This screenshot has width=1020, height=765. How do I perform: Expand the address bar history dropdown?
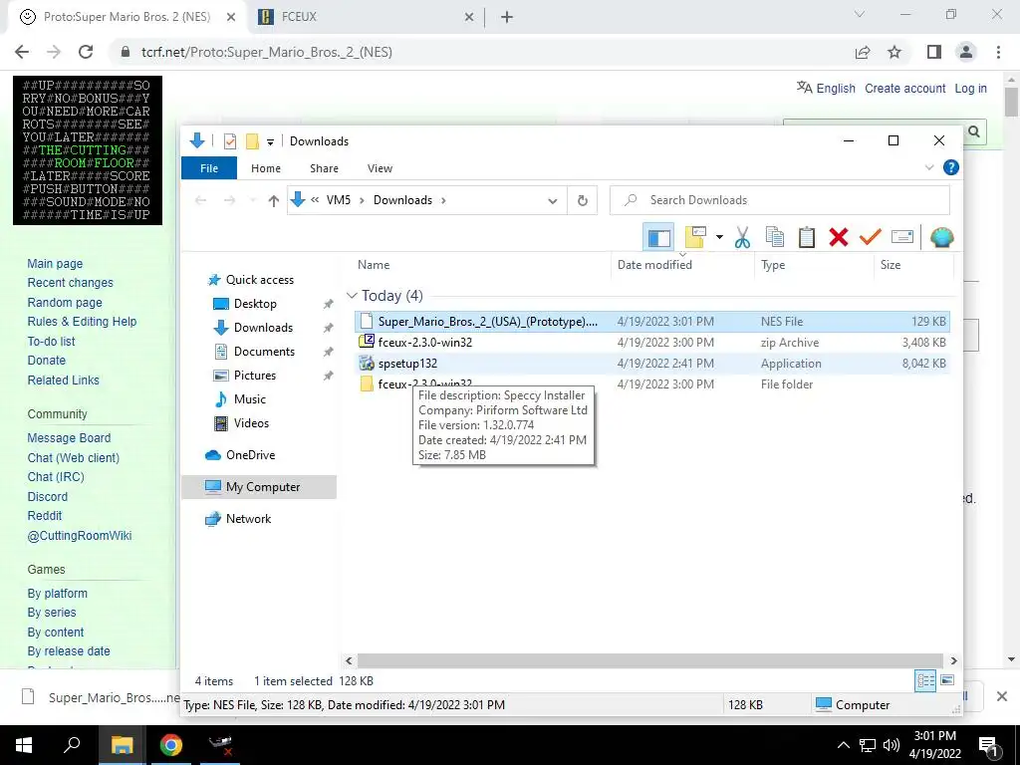click(552, 201)
